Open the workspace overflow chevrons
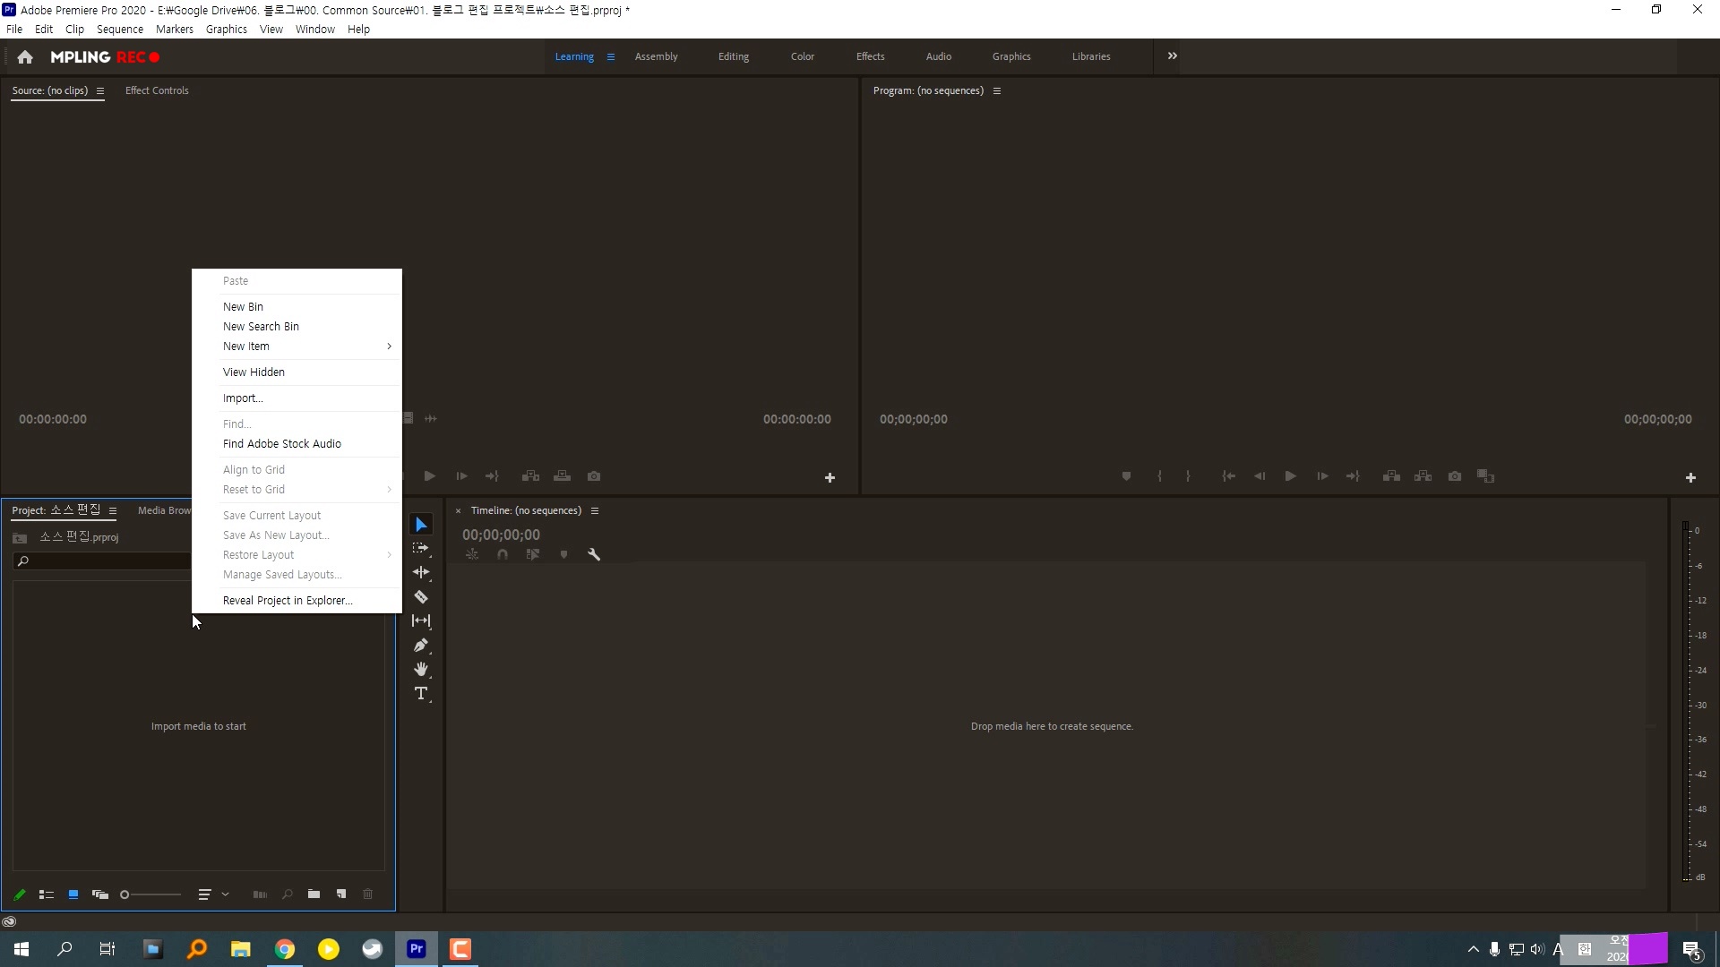1720x967 pixels. click(x=1172, y=56)
